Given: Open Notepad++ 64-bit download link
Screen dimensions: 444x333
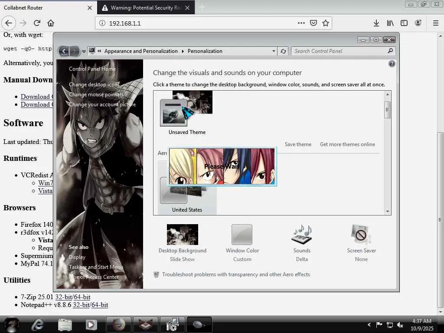Looking at the screenshot, I should (100, 305).
